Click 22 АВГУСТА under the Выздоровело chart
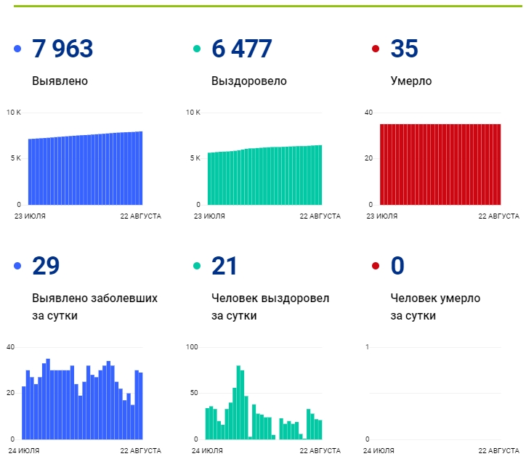 [320, 216]
